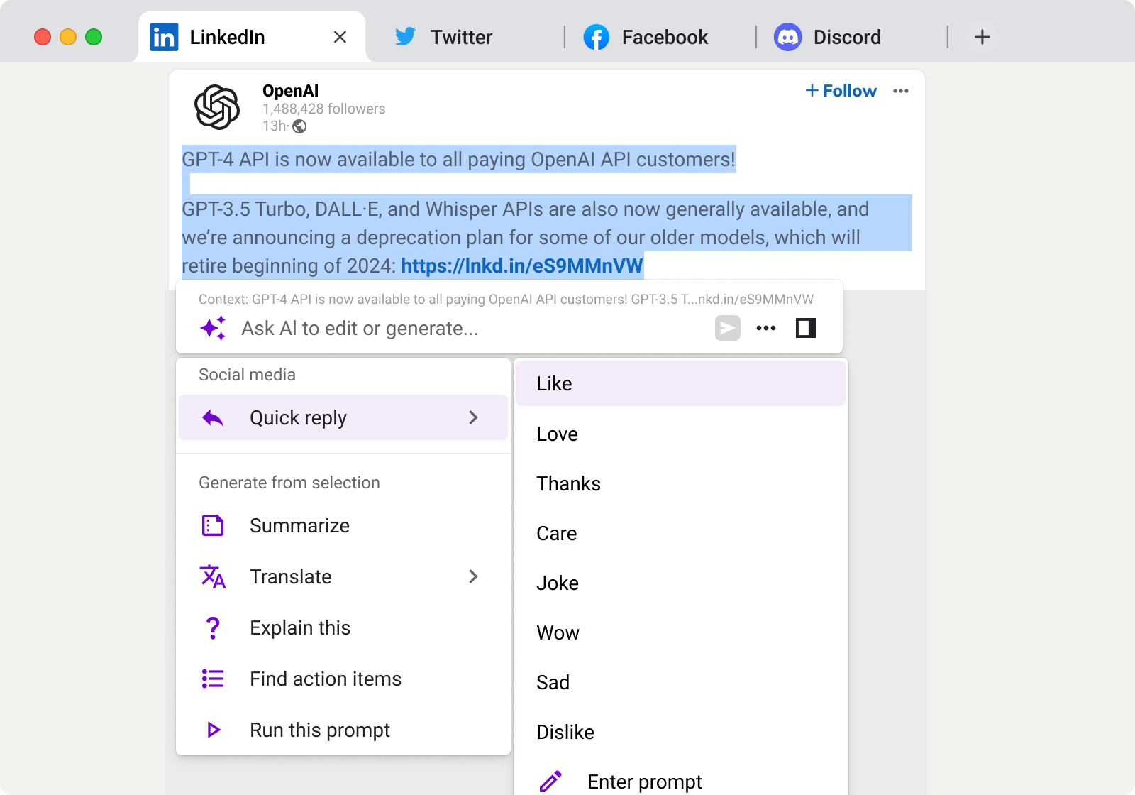
Task: Open the OpenAI company name link
Action: click(290, 91)
